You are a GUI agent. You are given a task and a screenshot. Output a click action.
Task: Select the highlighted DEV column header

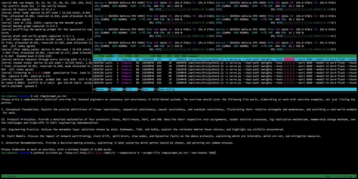pos(116,56)
